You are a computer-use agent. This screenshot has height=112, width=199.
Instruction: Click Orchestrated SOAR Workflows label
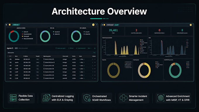(x=102, y=98)
